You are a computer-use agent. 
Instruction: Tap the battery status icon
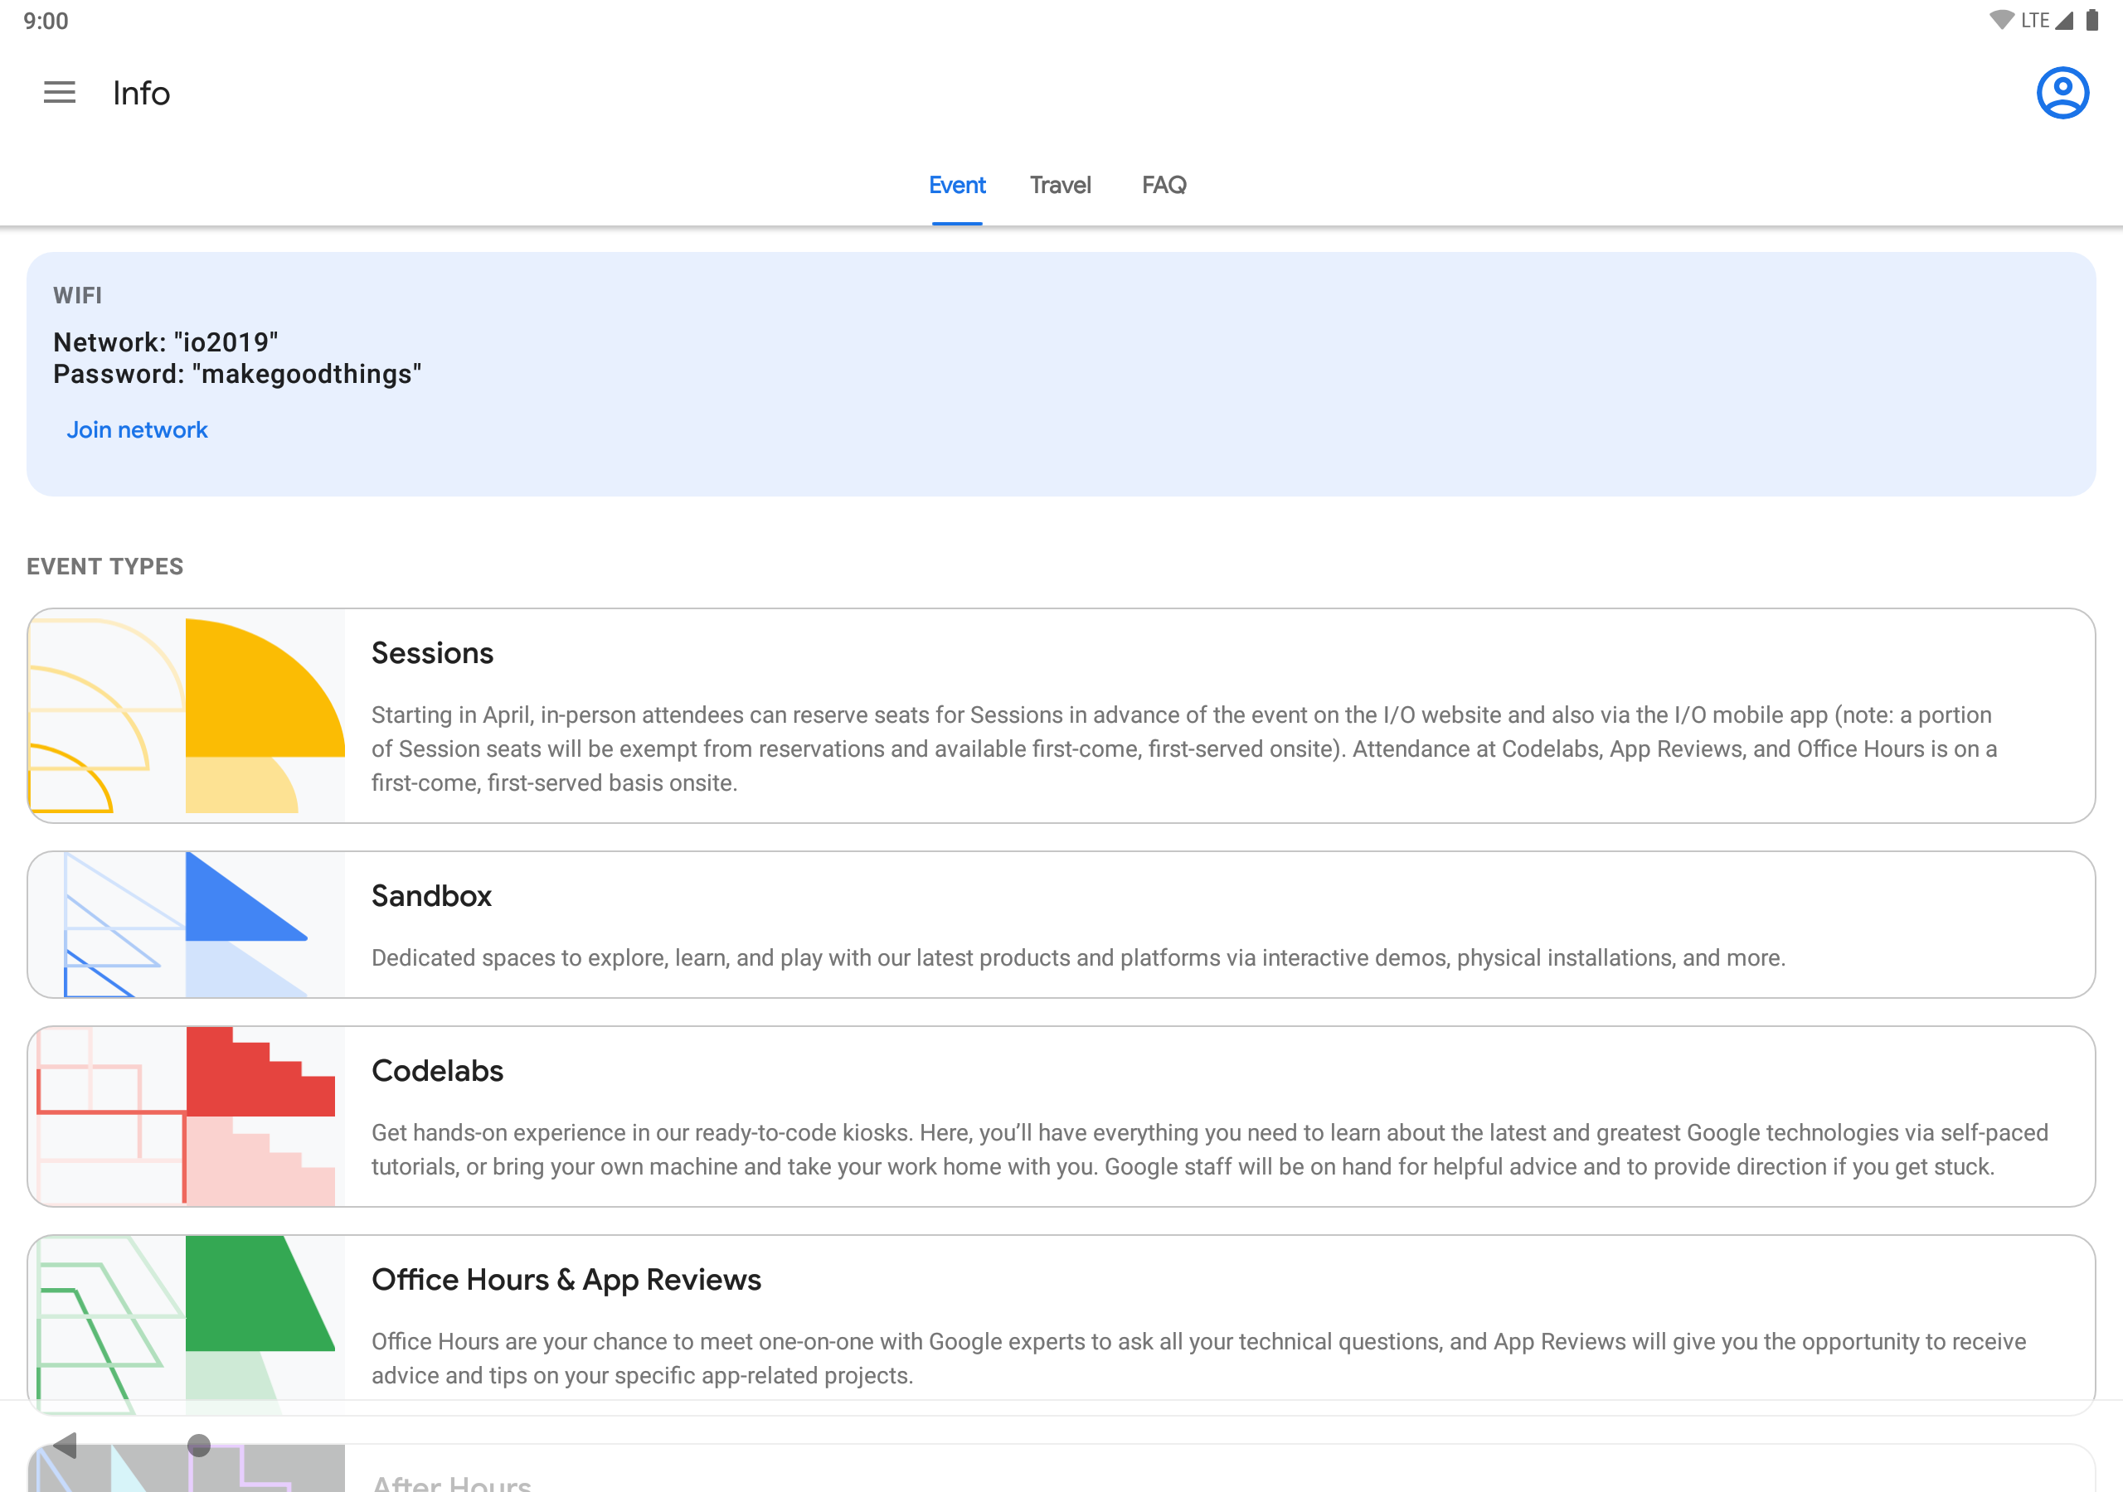pos(2091,21)
